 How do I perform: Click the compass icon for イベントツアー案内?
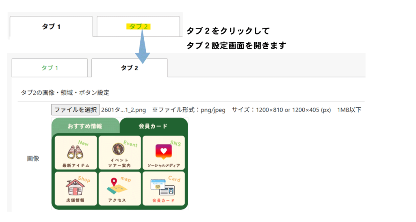pyautogui.click(x=119, y=150)
